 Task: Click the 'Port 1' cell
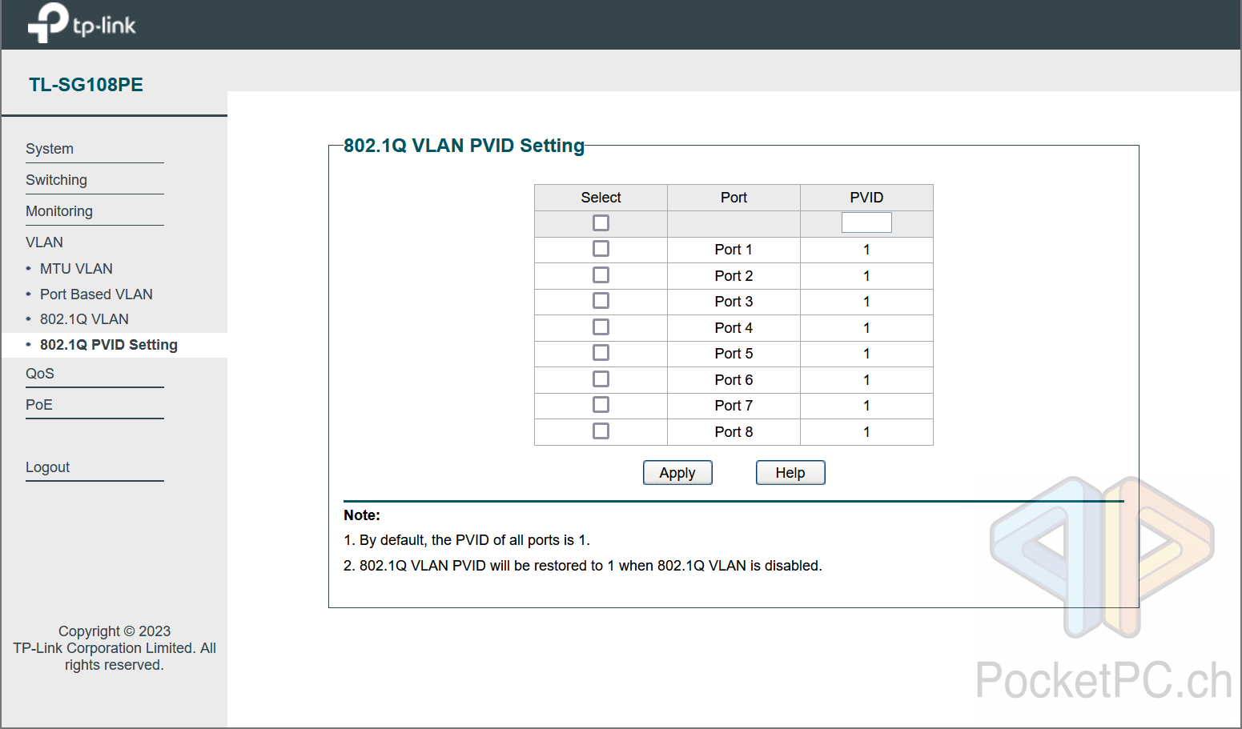tap(734, 250)
